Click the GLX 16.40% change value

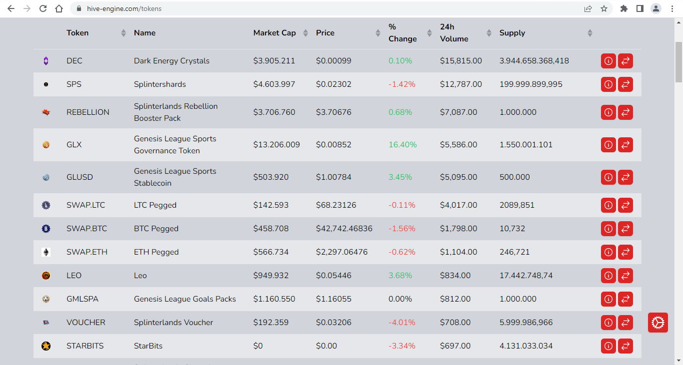pyautogui.click(x=402, y=145)
